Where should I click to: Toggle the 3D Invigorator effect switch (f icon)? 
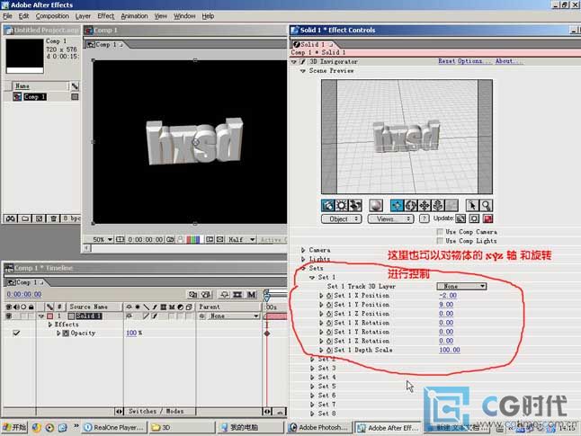point(303,61)
